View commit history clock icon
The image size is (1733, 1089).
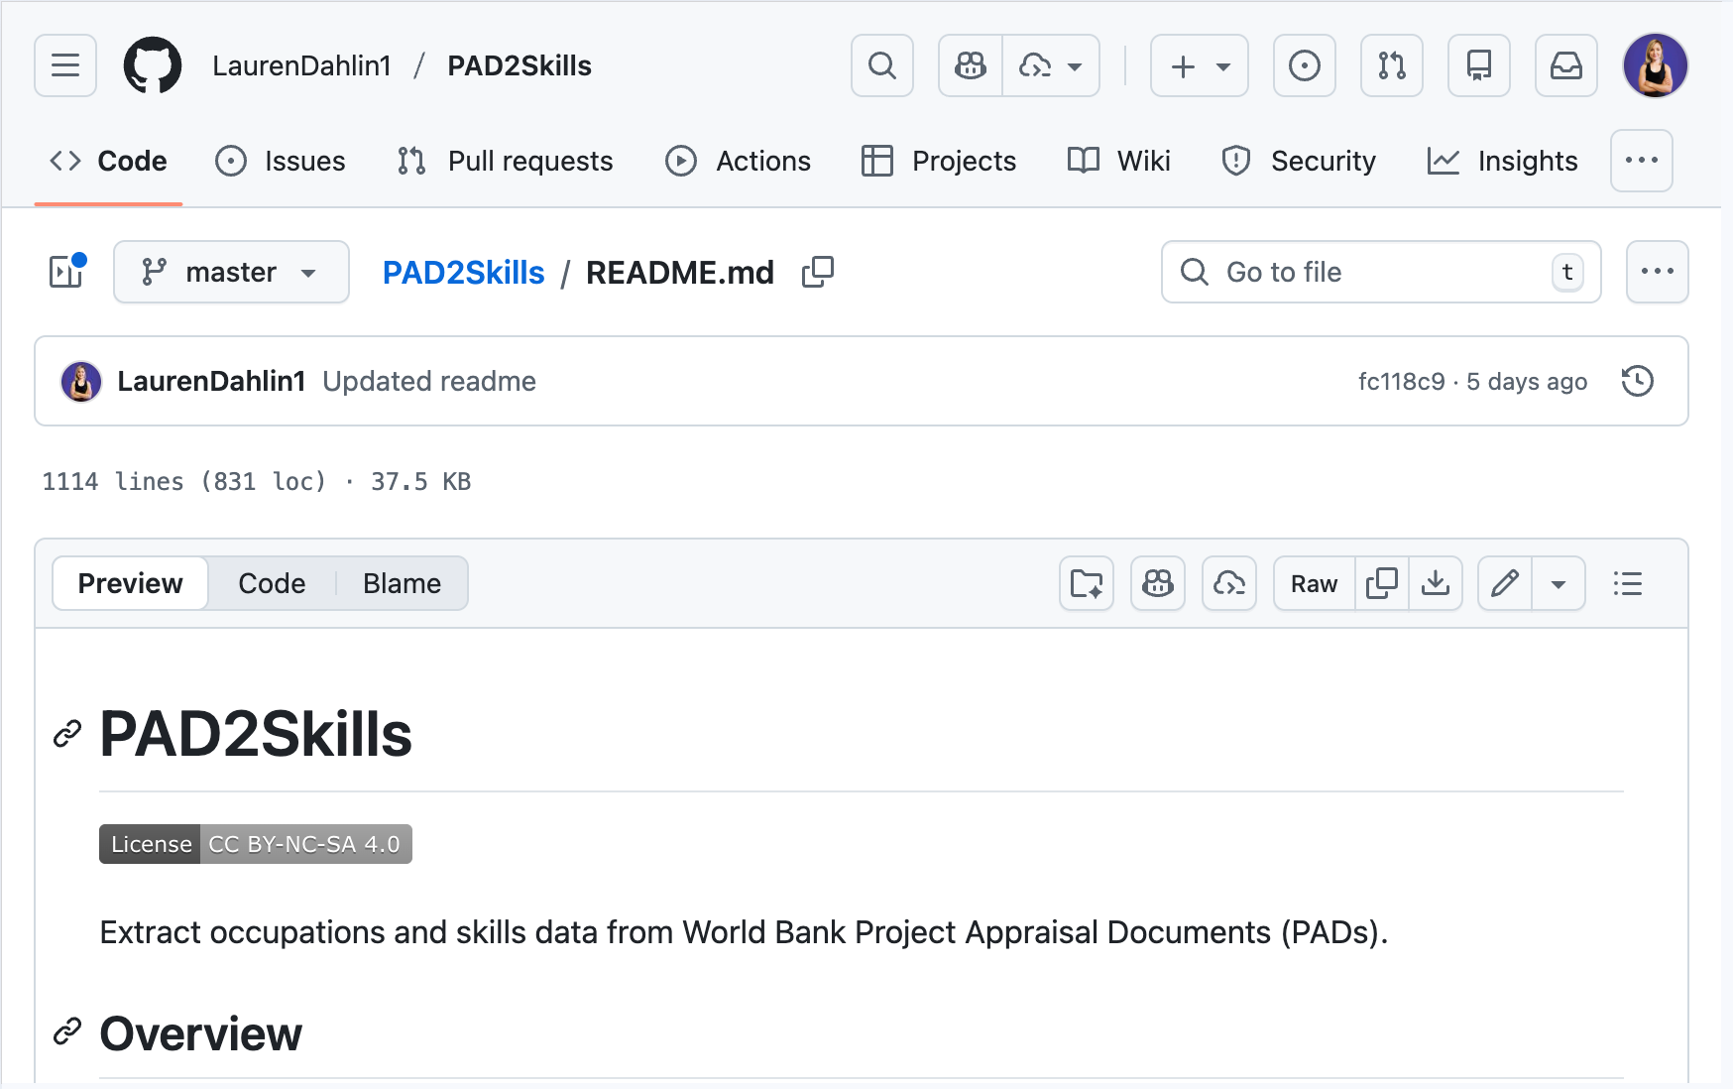pos(1637,381)
